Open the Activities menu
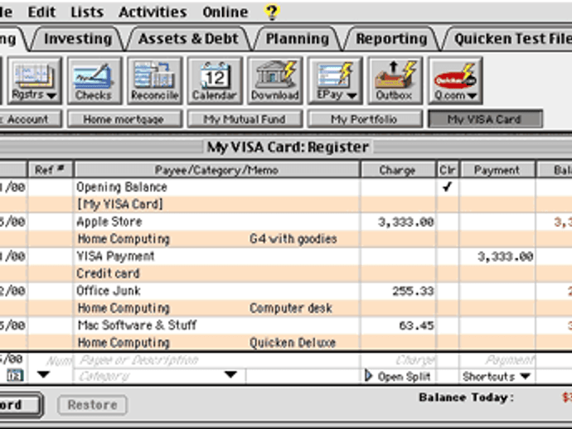572x429 pixels. (x=153, y=12)
